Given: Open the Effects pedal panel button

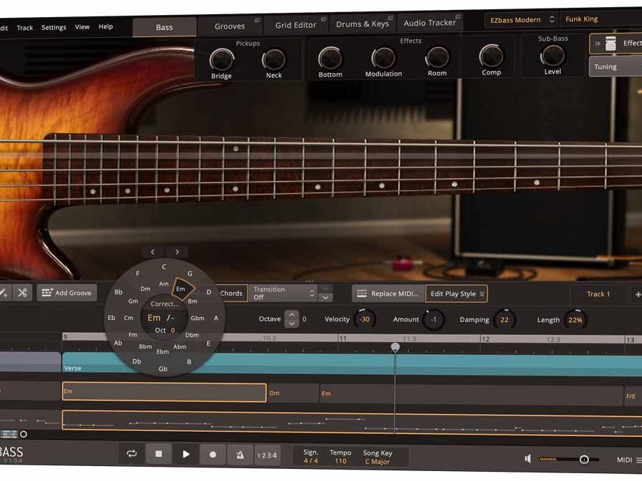Looking at the screenshot, I should [616, 43].
